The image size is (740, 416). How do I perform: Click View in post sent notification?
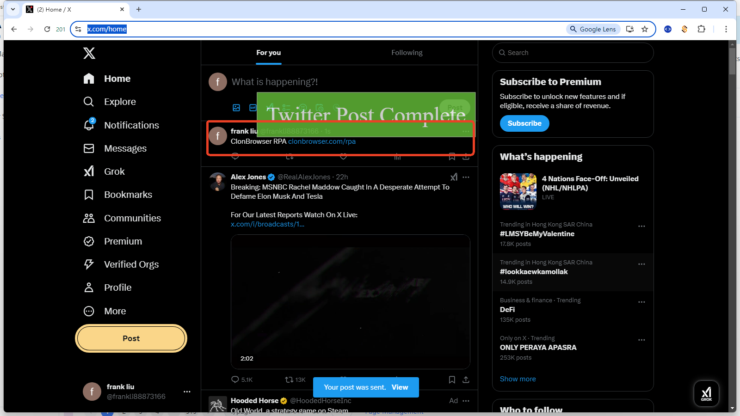400,387
